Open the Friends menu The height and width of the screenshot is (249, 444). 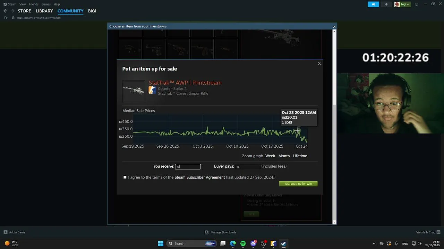pos(34,4)
